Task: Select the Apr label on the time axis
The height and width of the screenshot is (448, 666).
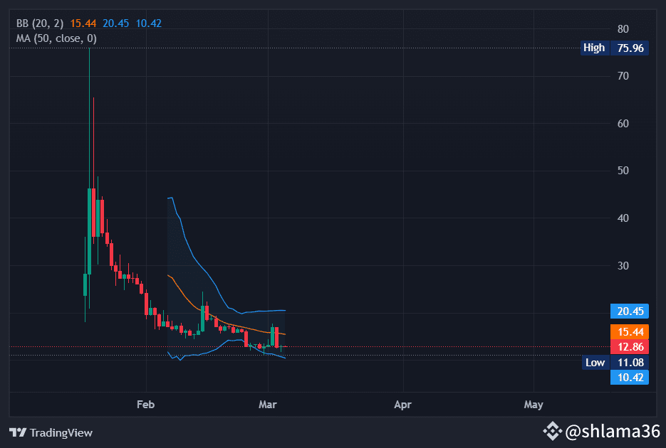Action: [x=402, y=404]
